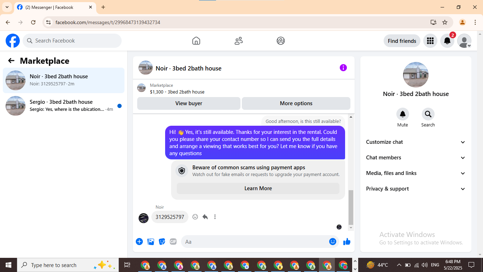Open the account profile avatar menu
Viewport: 483px width, 272px height.
(464, 41)
